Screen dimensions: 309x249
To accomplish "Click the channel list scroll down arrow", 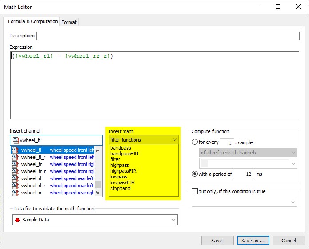I will (x=98, y=193).
